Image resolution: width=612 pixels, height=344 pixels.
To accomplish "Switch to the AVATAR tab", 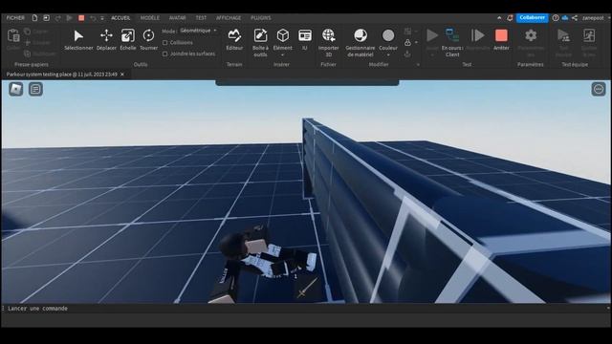I will (177, 18).
